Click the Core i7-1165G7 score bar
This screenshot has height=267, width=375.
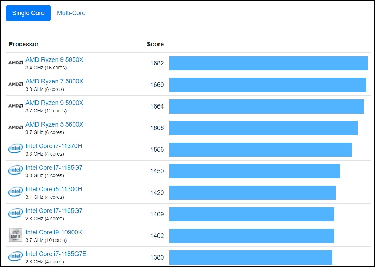[252, 214]
